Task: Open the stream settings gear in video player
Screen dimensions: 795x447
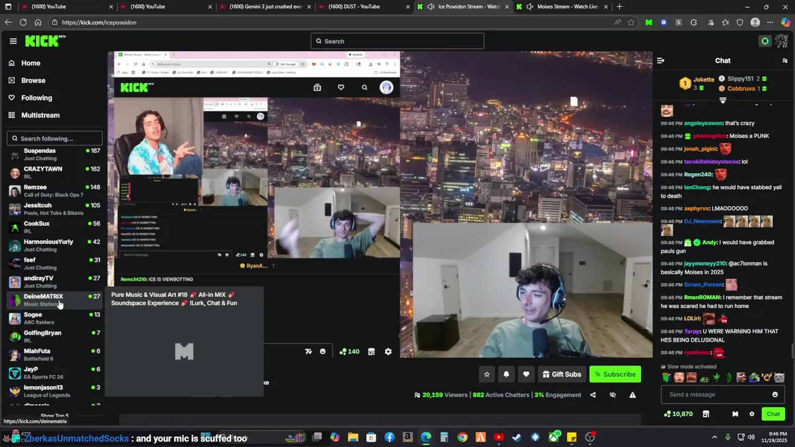Action: pyautogui.click(x=388, y=351)
